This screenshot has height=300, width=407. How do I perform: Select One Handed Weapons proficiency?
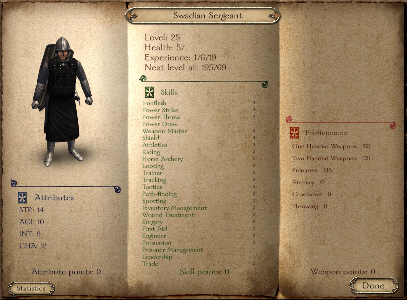coord(331,146)
